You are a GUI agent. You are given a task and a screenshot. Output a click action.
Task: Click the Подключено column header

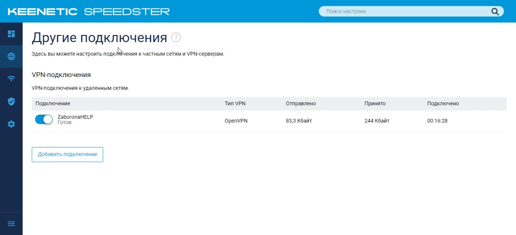[x=443, y=104]
